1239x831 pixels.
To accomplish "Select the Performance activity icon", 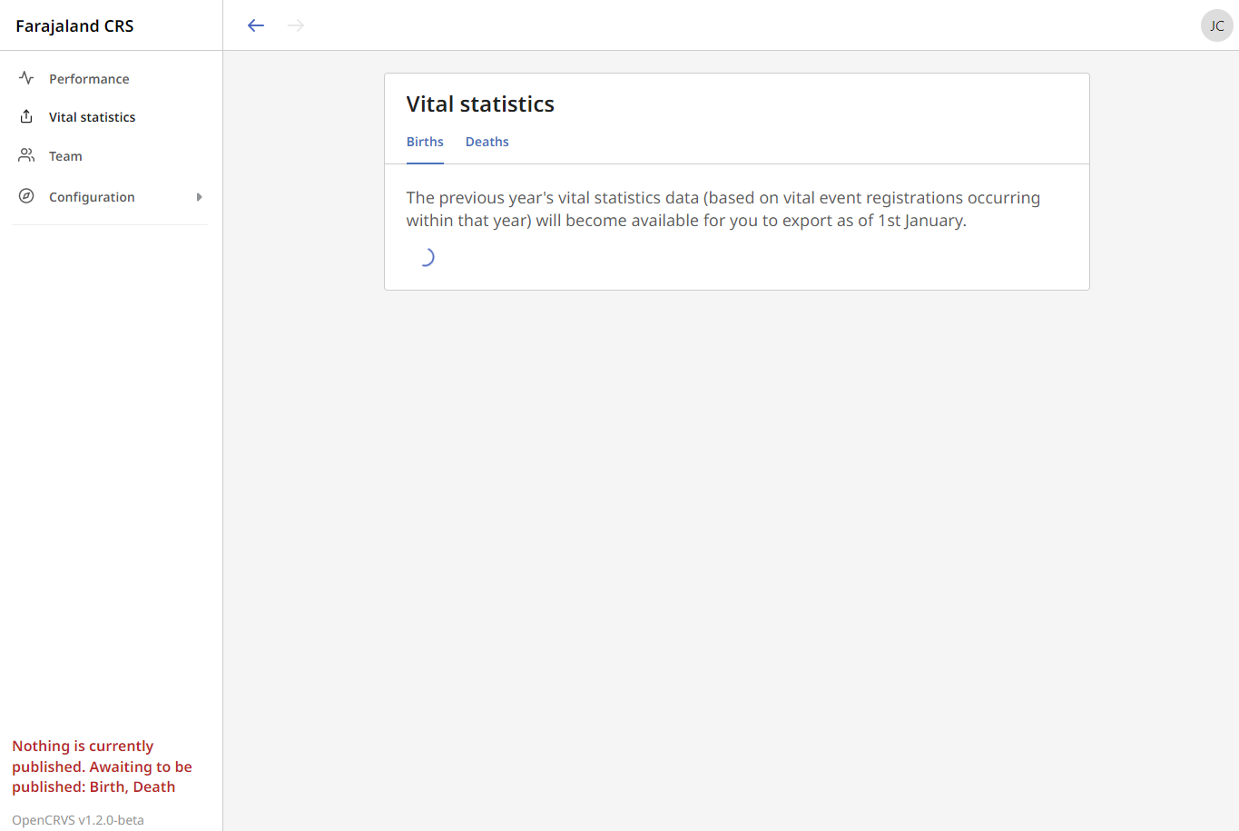I will (x=25, y=78).
